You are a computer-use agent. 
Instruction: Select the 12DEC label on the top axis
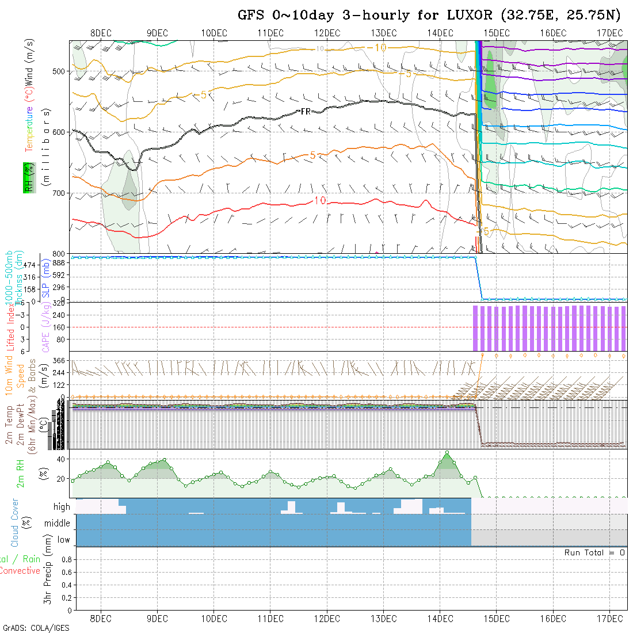tap(327, 33)
